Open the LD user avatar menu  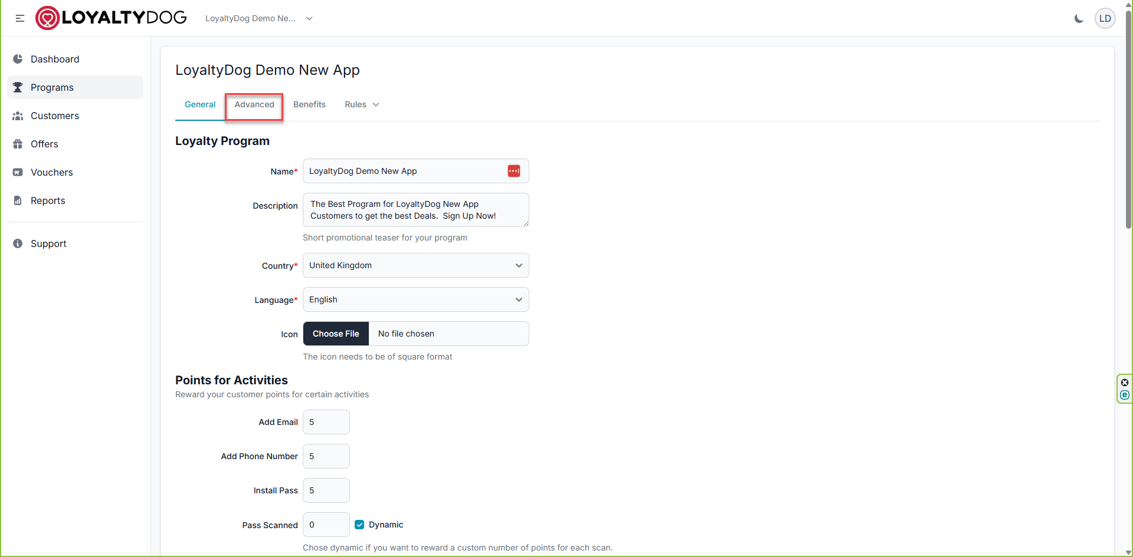[x=1105, y=18]
